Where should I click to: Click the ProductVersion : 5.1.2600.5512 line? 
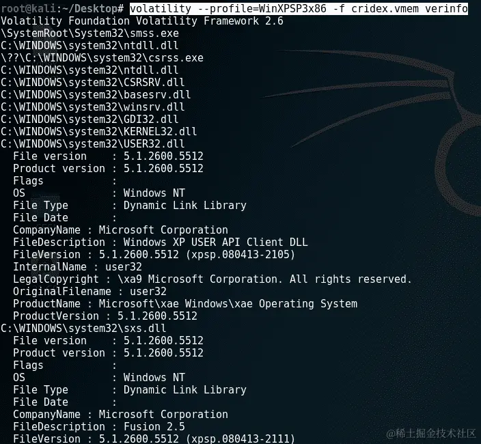point(105,316)
